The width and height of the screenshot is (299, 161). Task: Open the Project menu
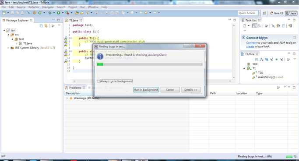(x=73, y=7)
